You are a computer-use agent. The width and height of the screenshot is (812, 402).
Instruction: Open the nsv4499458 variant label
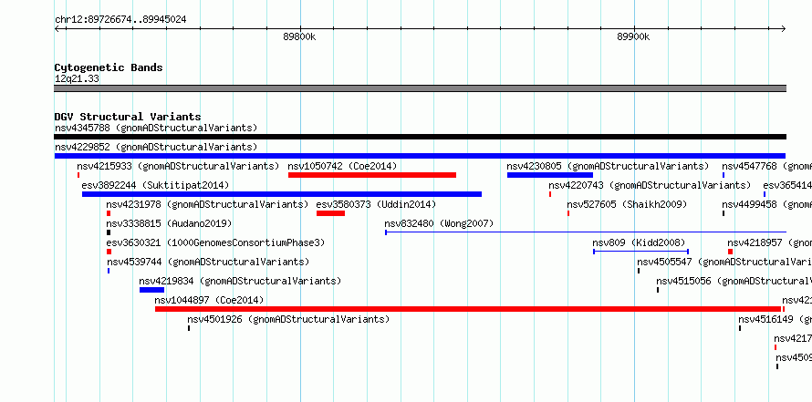(x=767, y=204)
